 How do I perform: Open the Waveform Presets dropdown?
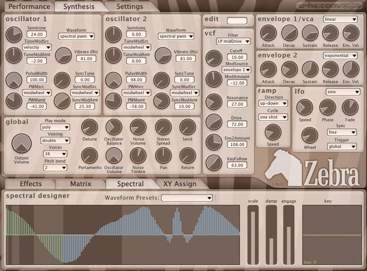pyautogui.click(x=187, y=198)
